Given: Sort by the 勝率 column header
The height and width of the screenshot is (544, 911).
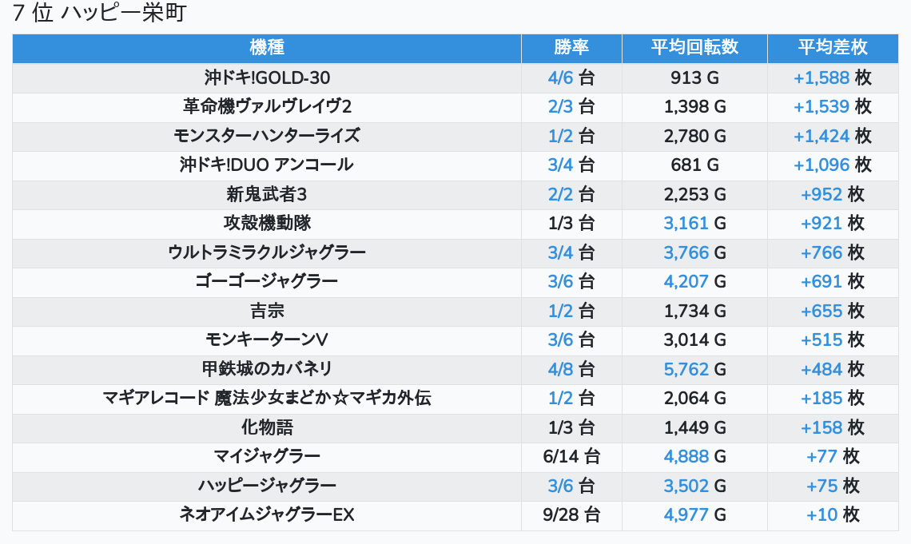Looking at the screenshot, I should (x=571, y=47).
